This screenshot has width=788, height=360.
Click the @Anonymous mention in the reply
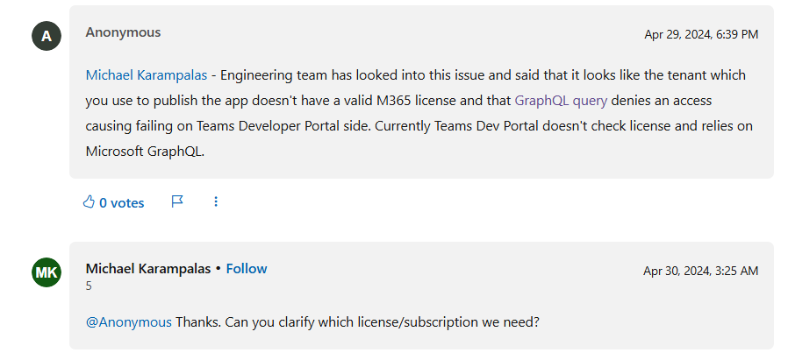[x=129, y=322]
